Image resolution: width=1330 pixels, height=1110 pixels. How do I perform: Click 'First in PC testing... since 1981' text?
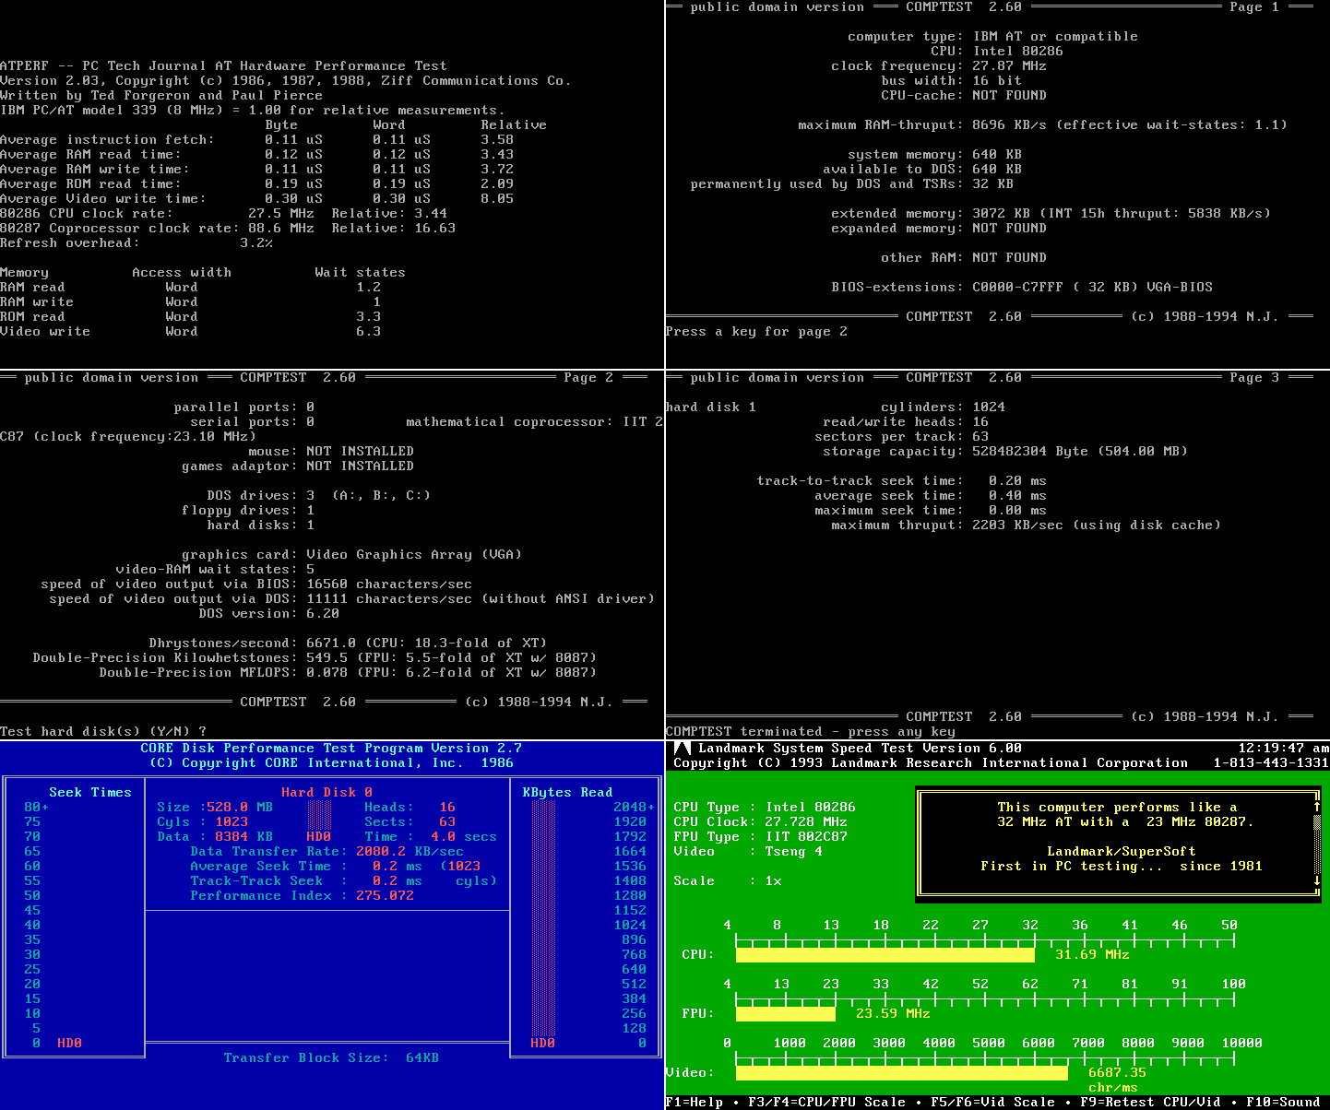(x=1122, y=866)
